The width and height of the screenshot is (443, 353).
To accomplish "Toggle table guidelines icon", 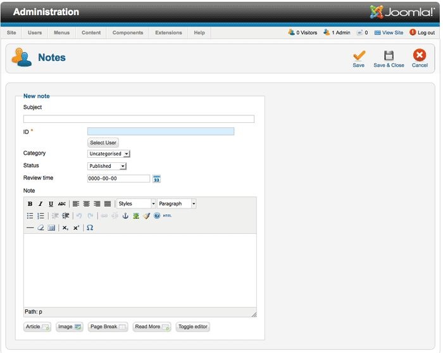I will [51, 228].
